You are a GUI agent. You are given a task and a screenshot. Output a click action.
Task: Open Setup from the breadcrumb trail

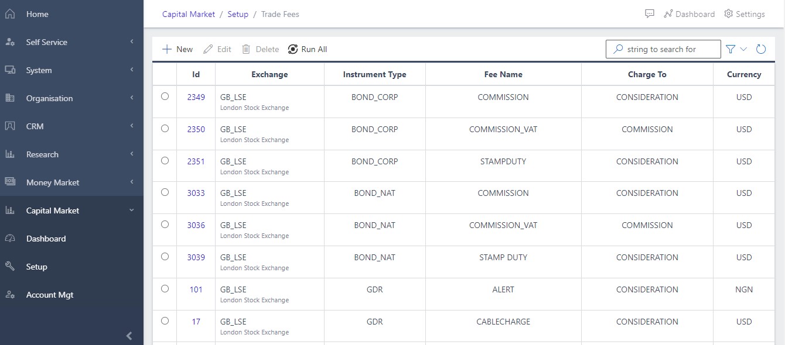pyautogui.click(x=238, y=14)
